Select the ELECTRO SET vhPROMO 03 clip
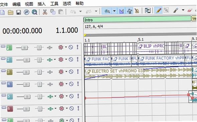The height and width of the screenshot is (122, 197). (139, 73)
